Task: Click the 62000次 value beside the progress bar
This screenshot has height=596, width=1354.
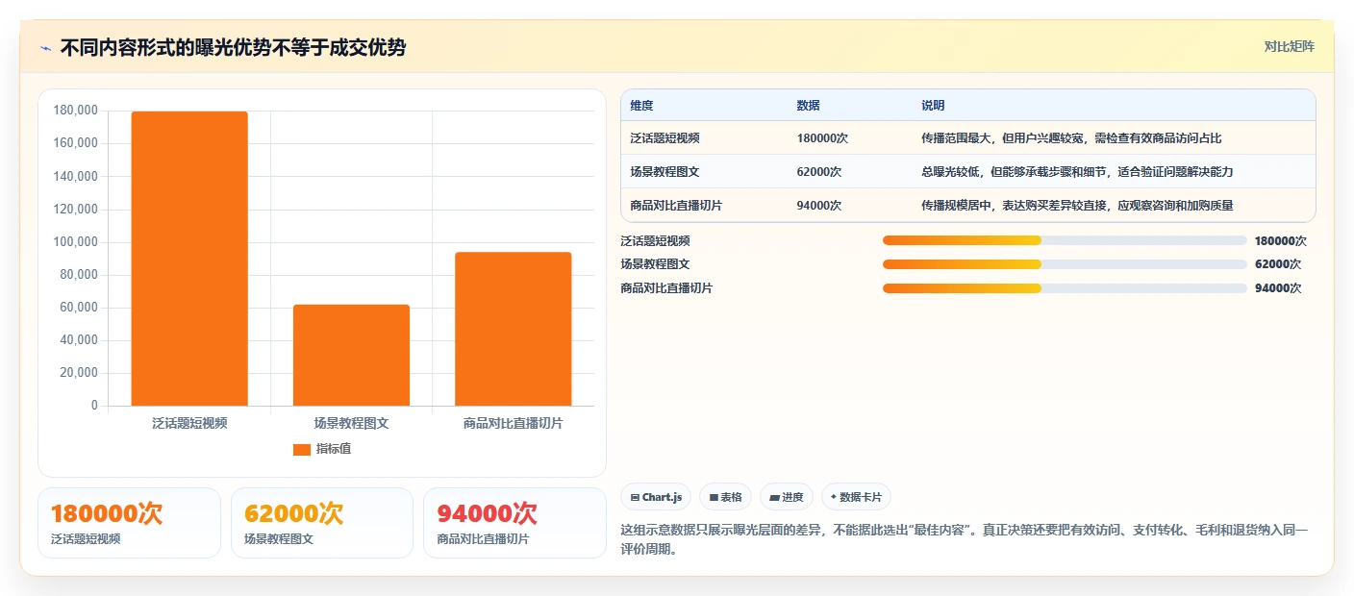Action: 1278,264
